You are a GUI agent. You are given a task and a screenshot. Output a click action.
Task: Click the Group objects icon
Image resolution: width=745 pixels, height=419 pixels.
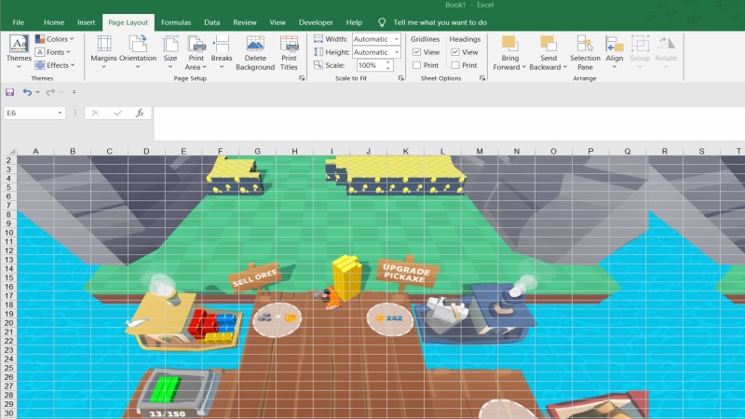coord(640,44)
